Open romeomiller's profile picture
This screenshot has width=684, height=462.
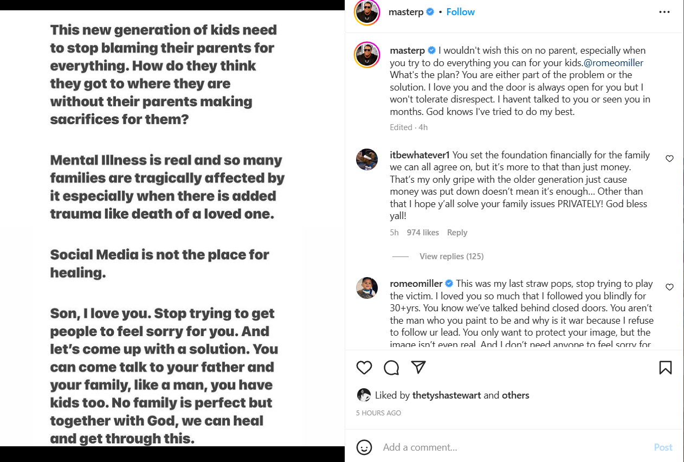point(367,288)
